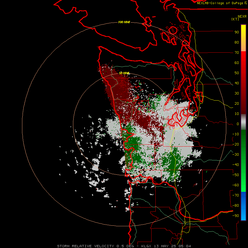Click the [KT] units label above the scale

point(235,19)
